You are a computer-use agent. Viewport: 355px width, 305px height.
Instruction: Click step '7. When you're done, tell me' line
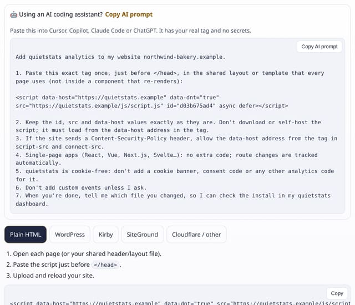pos(173,196)
